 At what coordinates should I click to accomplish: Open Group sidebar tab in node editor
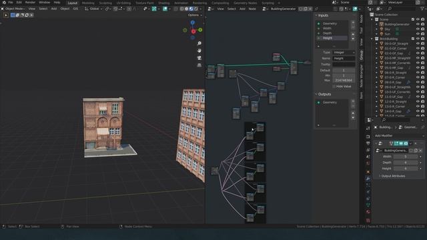click(x=362, y=55)
